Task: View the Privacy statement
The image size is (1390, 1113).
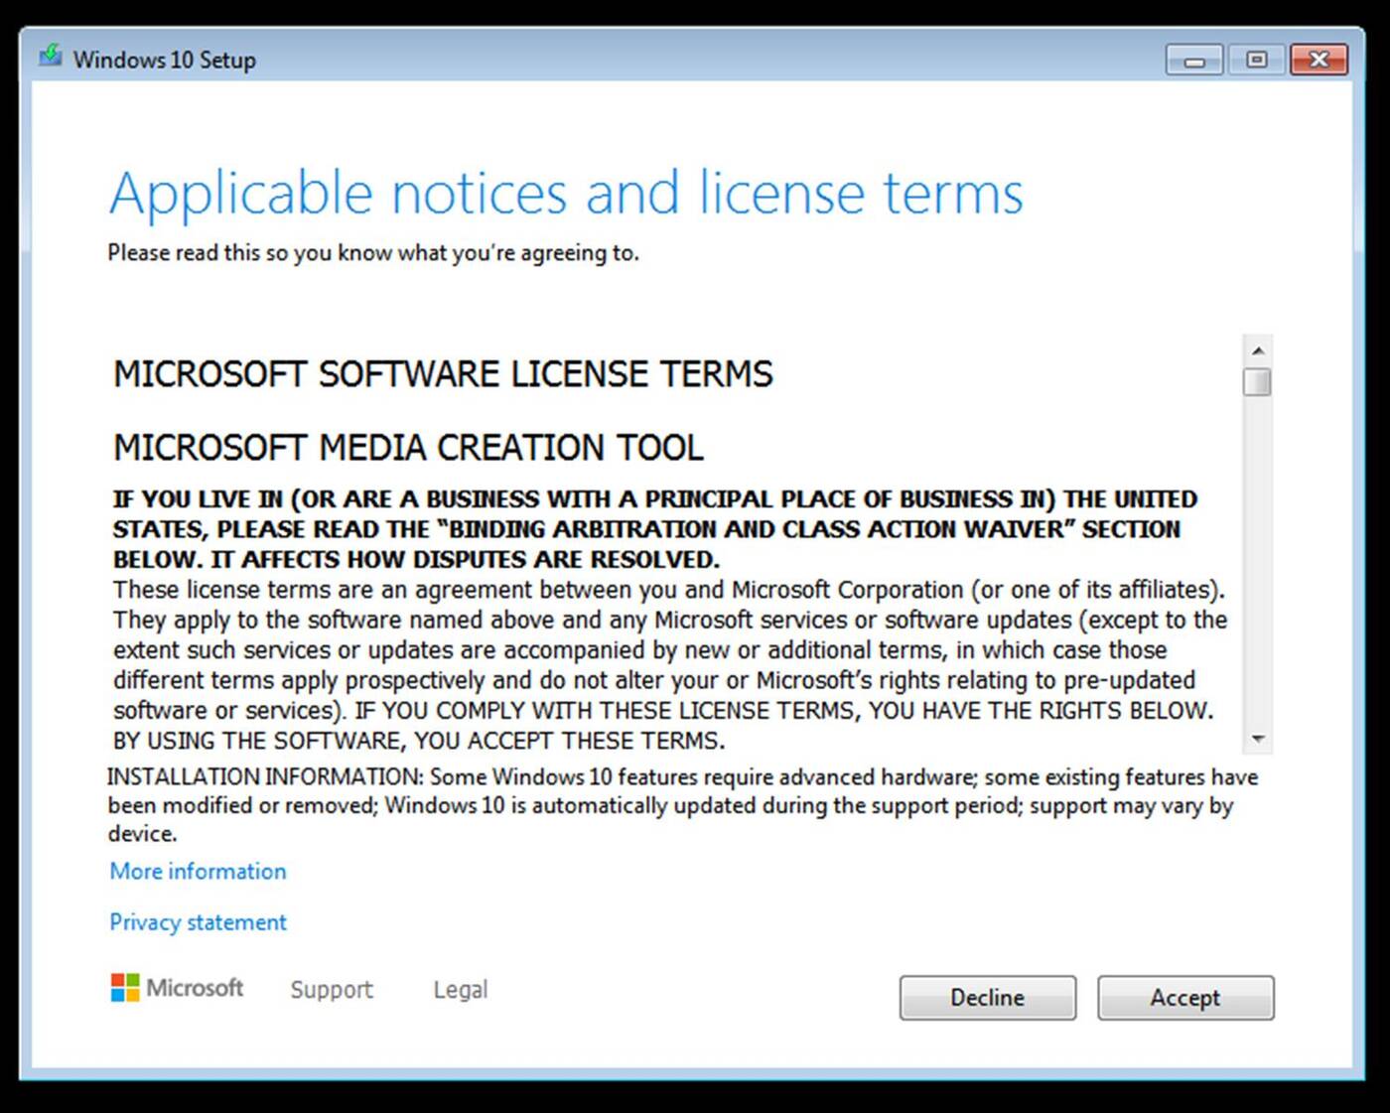Action: [198, 922]
